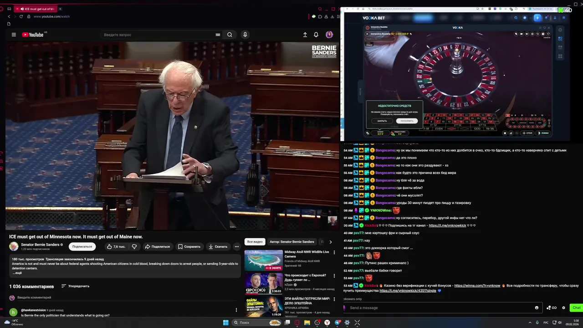
Task: Open the taskbar weather widget -14°C
Action: click(14, 323)
